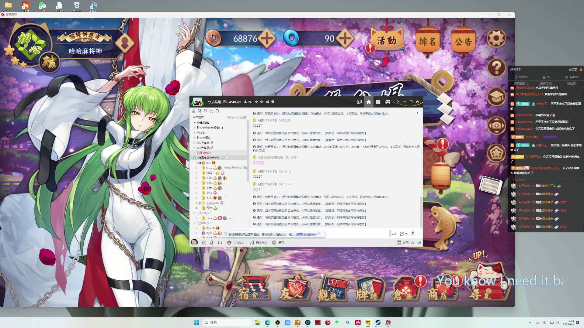
Task: Select the 治疗室 sub-channel
Action: pos(201,133)
